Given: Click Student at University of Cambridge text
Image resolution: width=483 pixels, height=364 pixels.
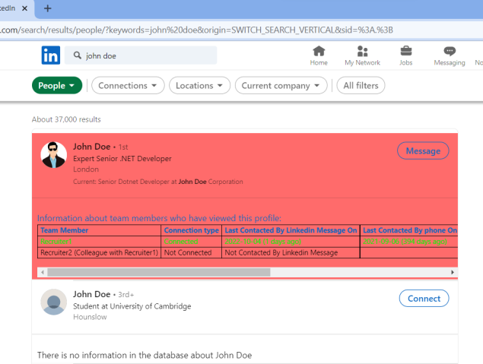Looking at the screenshot, I should (x=132, y=306).
